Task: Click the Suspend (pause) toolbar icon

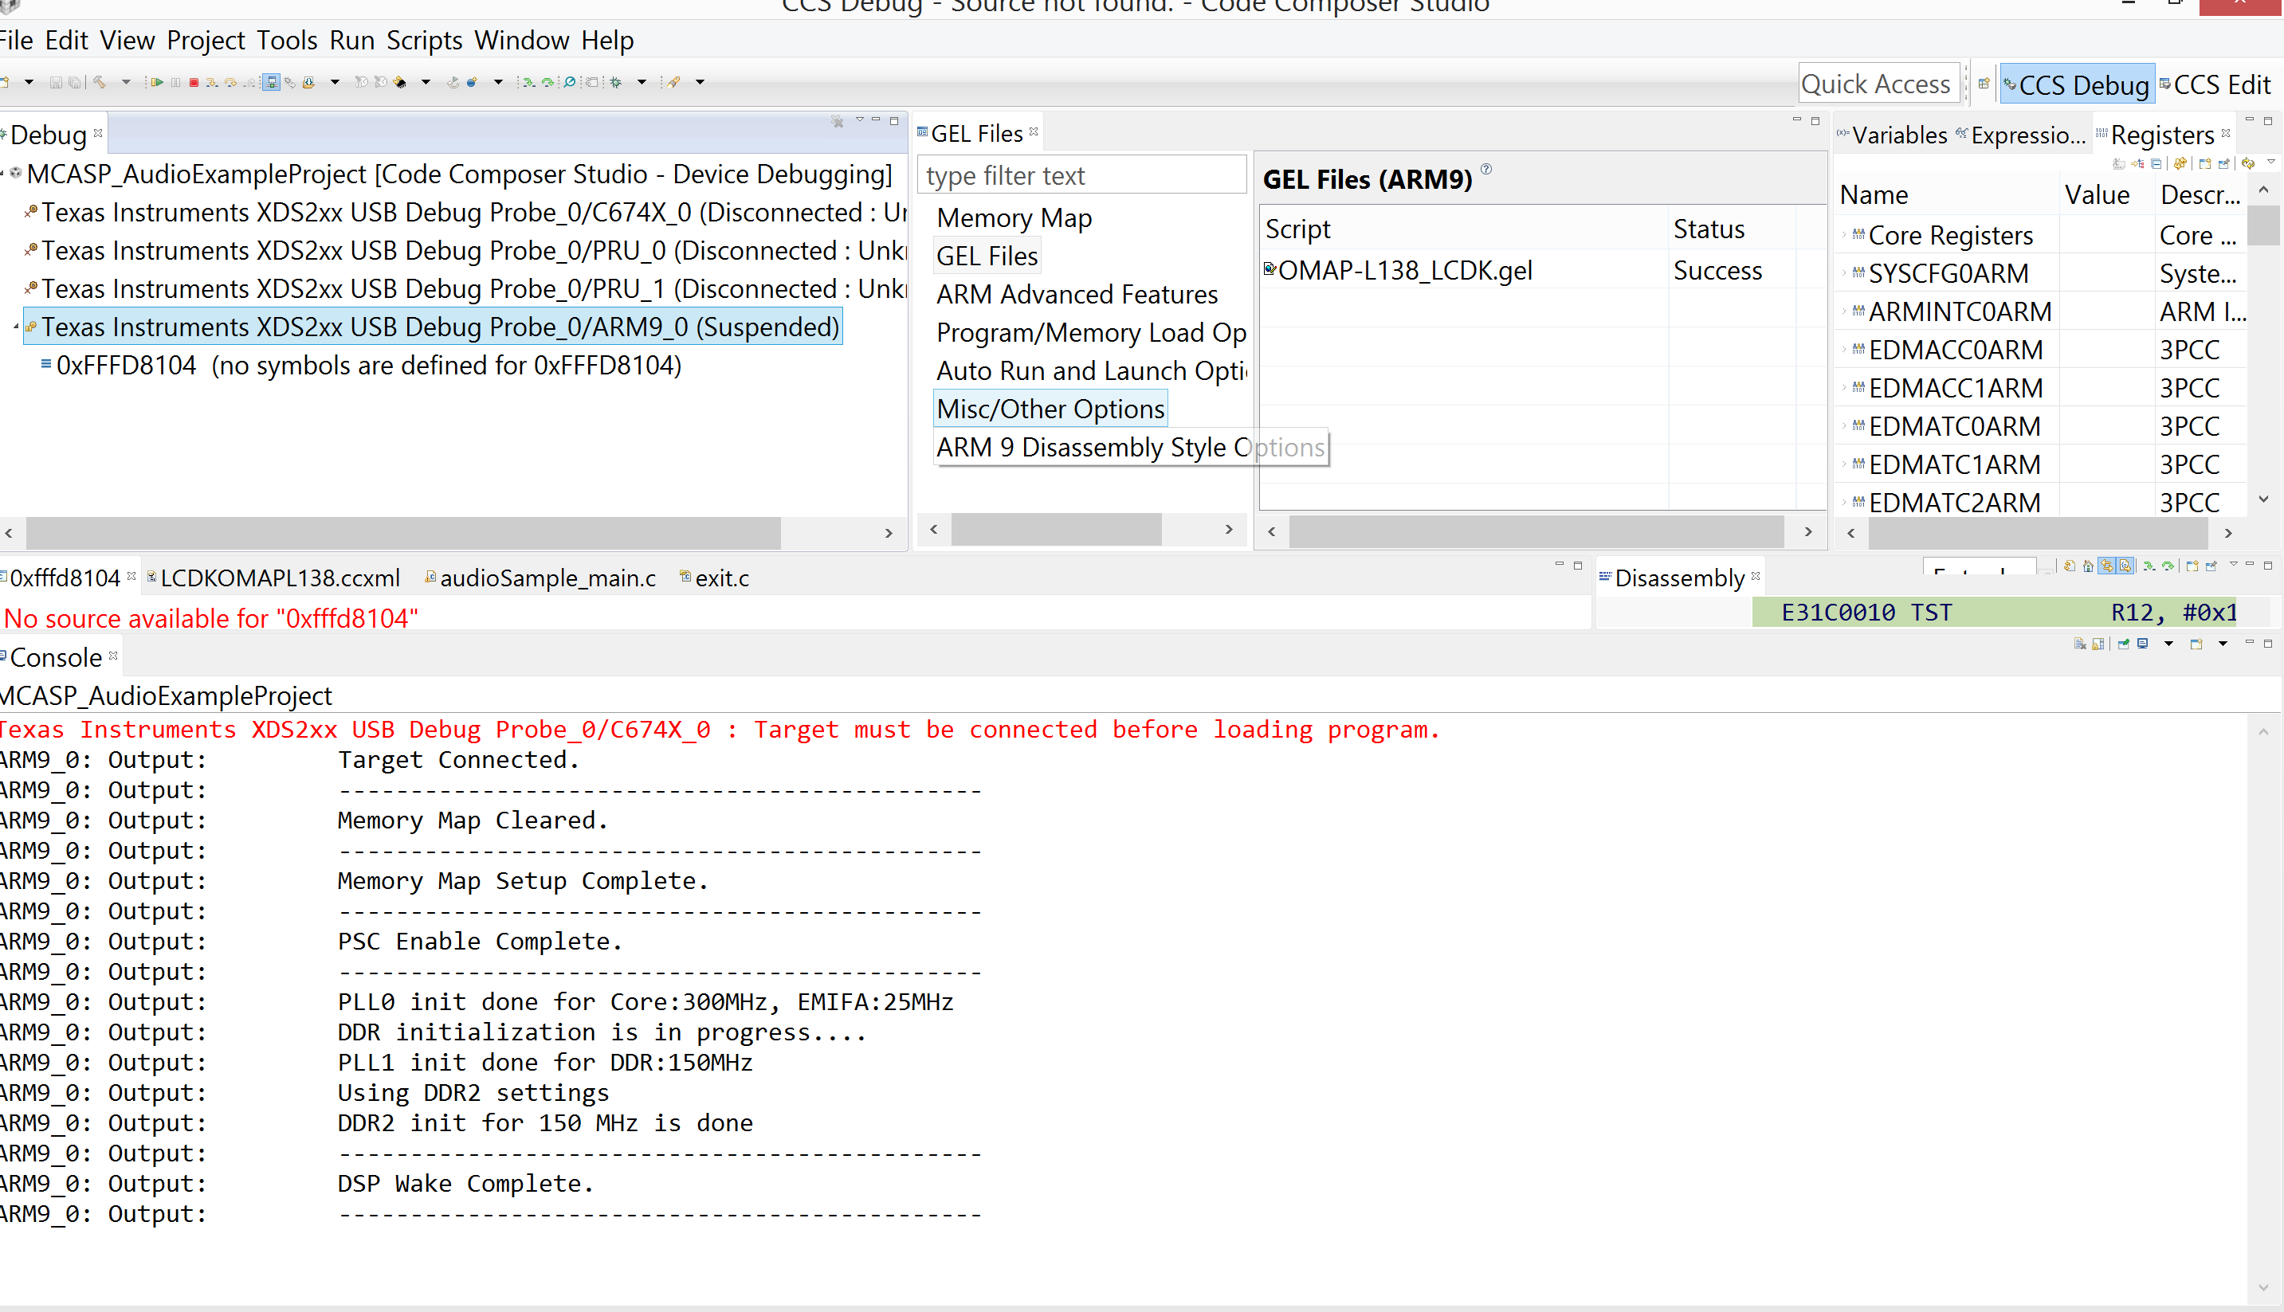Action: coord(176,82)
